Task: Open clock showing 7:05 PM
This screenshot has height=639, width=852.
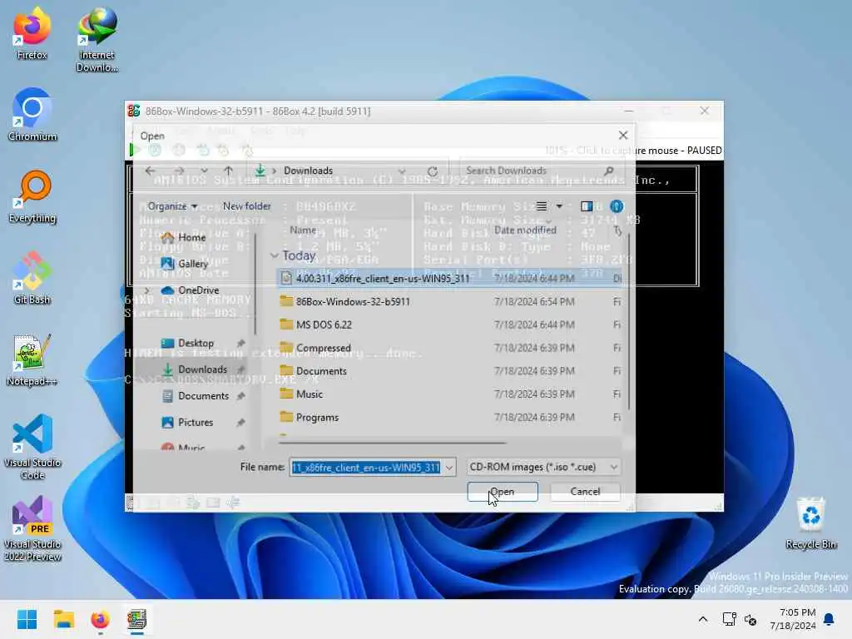Action: click(x=793, y=619)
